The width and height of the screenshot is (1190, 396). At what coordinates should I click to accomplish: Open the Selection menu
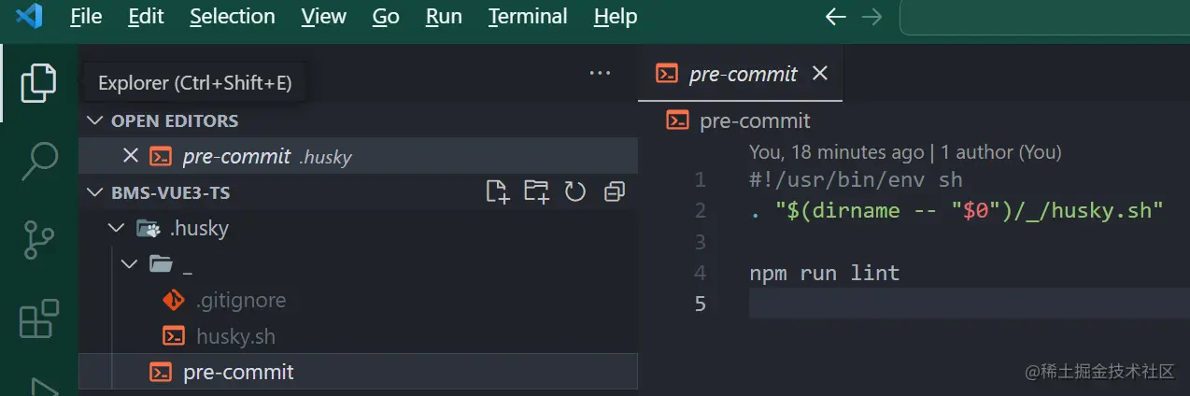coord(232,17)
